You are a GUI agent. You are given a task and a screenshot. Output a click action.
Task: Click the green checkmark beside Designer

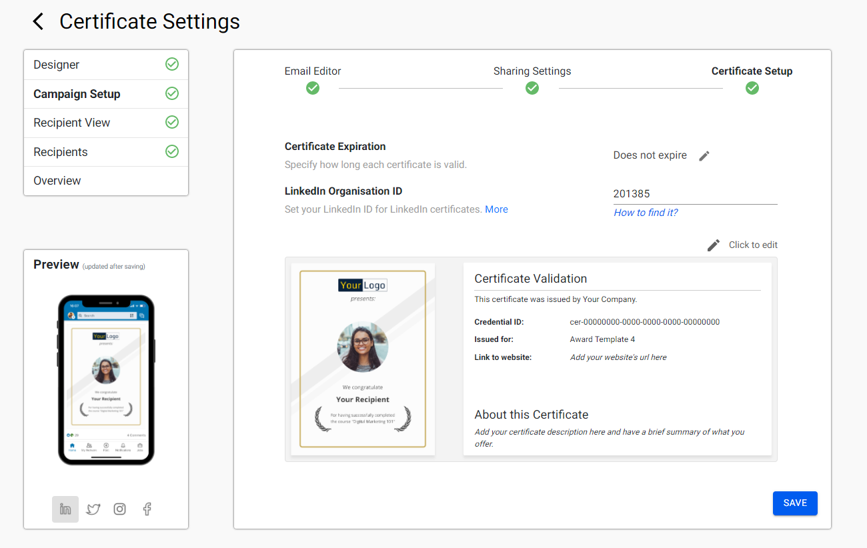pyautogui.click(x=172, y=64)
